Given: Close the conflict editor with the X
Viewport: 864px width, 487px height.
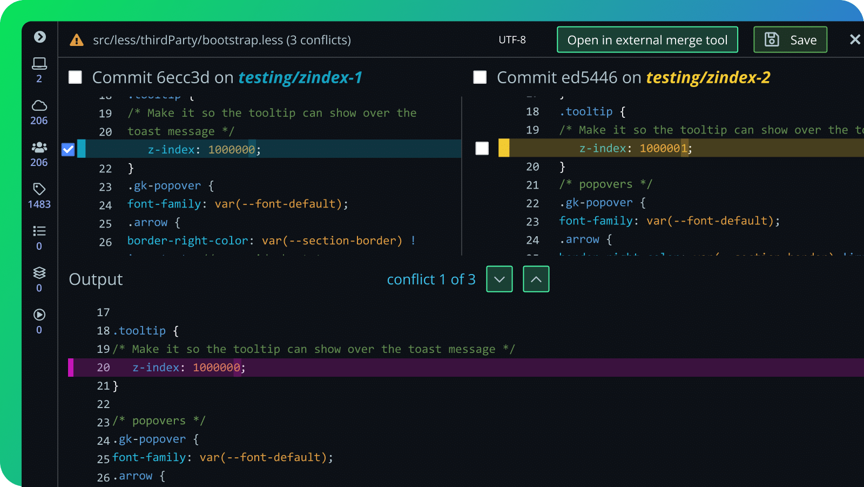Looking at the screenshot, I should click(855, 39).
